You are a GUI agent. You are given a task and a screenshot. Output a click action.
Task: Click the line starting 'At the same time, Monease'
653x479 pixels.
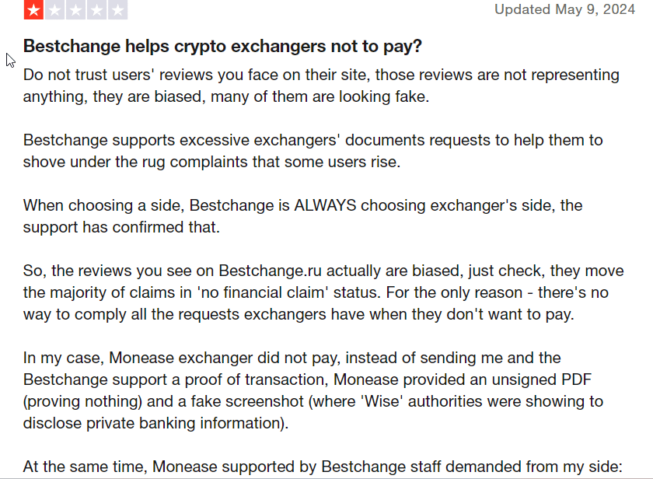322,467
